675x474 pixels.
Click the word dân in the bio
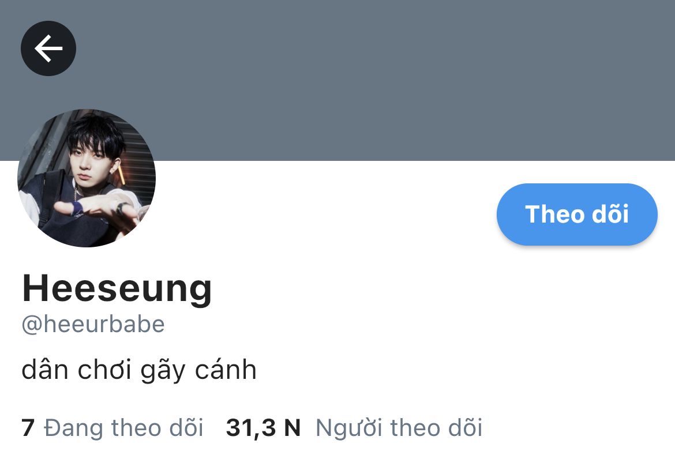[x=45, y=370]
